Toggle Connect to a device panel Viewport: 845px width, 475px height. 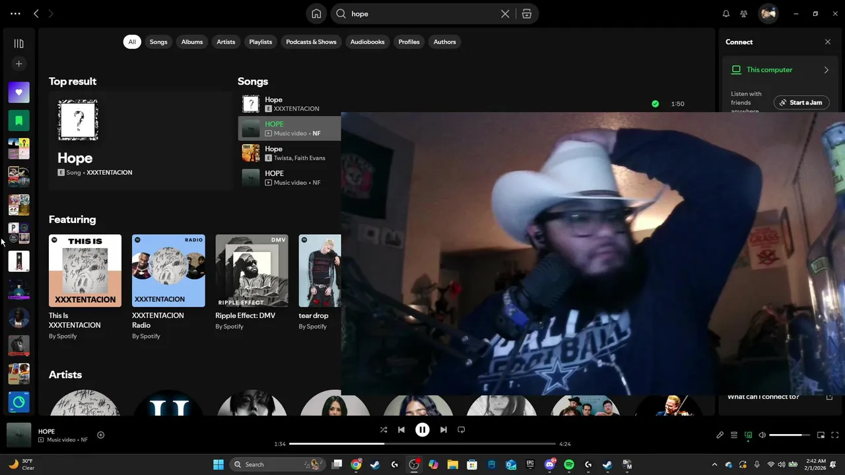[x=748, y=435]
